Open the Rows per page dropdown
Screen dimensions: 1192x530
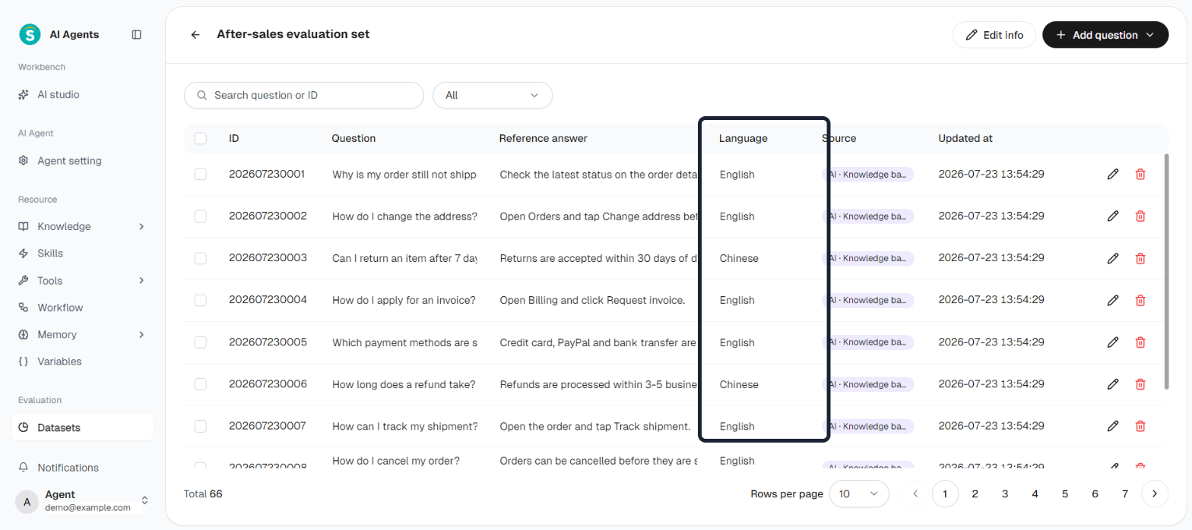tap(859, 494)
